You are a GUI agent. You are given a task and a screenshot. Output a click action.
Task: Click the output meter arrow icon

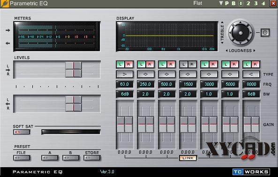tap(8, 43)
